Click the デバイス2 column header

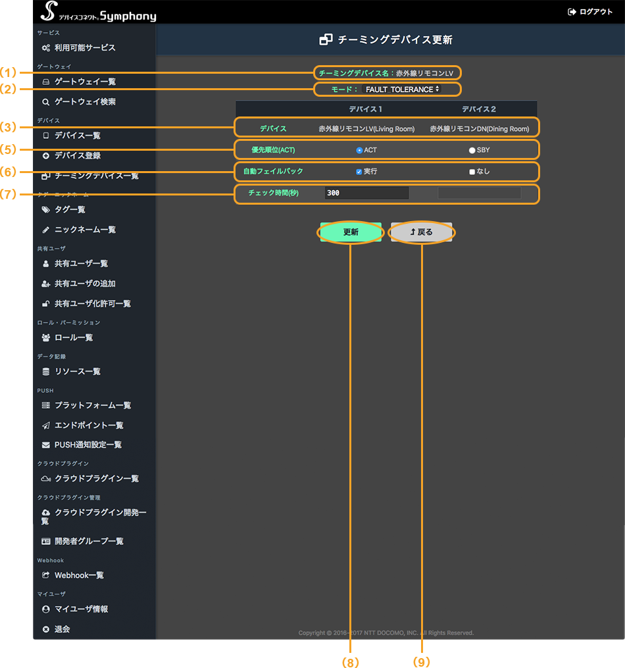tap(479, 109)
